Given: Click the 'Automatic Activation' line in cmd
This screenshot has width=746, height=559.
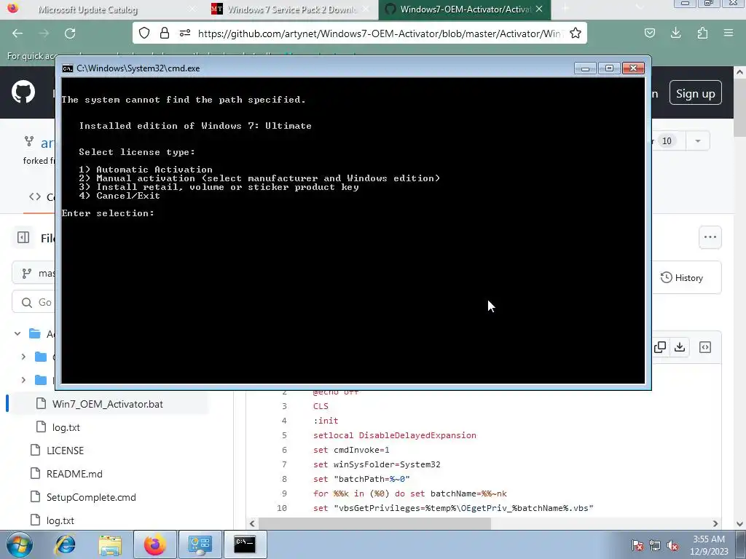Looking at the screenshot, I should (146, 169).
